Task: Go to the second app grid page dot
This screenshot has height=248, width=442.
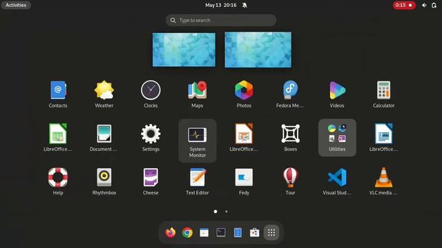Action: tap(227, 211)
